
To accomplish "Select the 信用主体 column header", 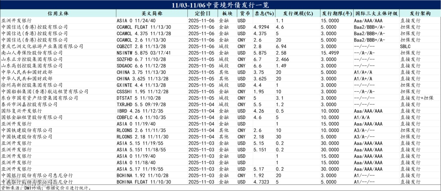I will click(x=58, y=13).
